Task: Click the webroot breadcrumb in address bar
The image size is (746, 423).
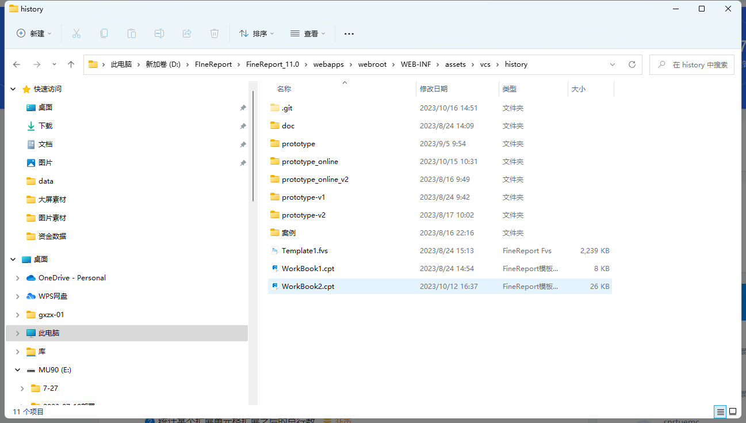Action: [373, 64]
